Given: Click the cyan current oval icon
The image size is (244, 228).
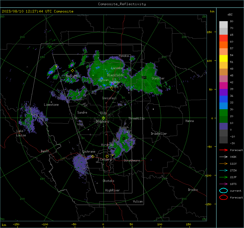Looking at the screenshot, I should (x=223, y=191).
